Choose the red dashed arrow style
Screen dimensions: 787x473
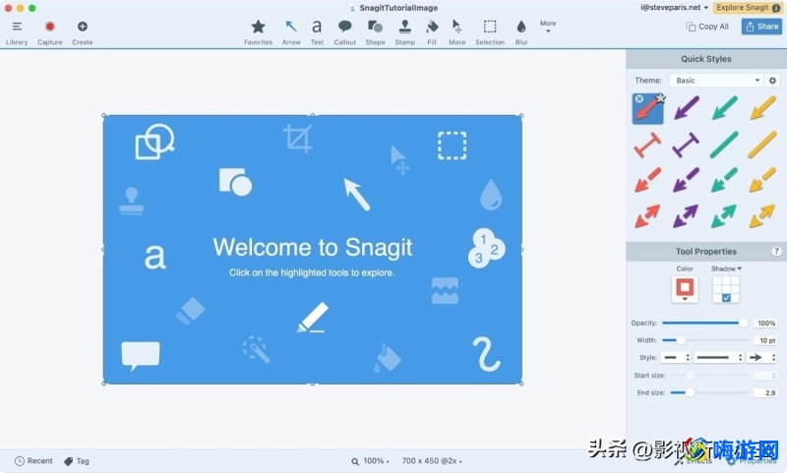point(647,180)
